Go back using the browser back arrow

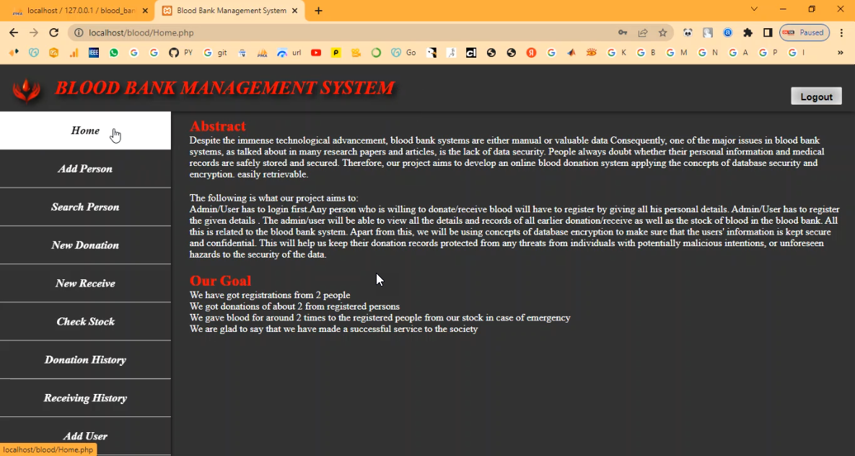point(14,32)
